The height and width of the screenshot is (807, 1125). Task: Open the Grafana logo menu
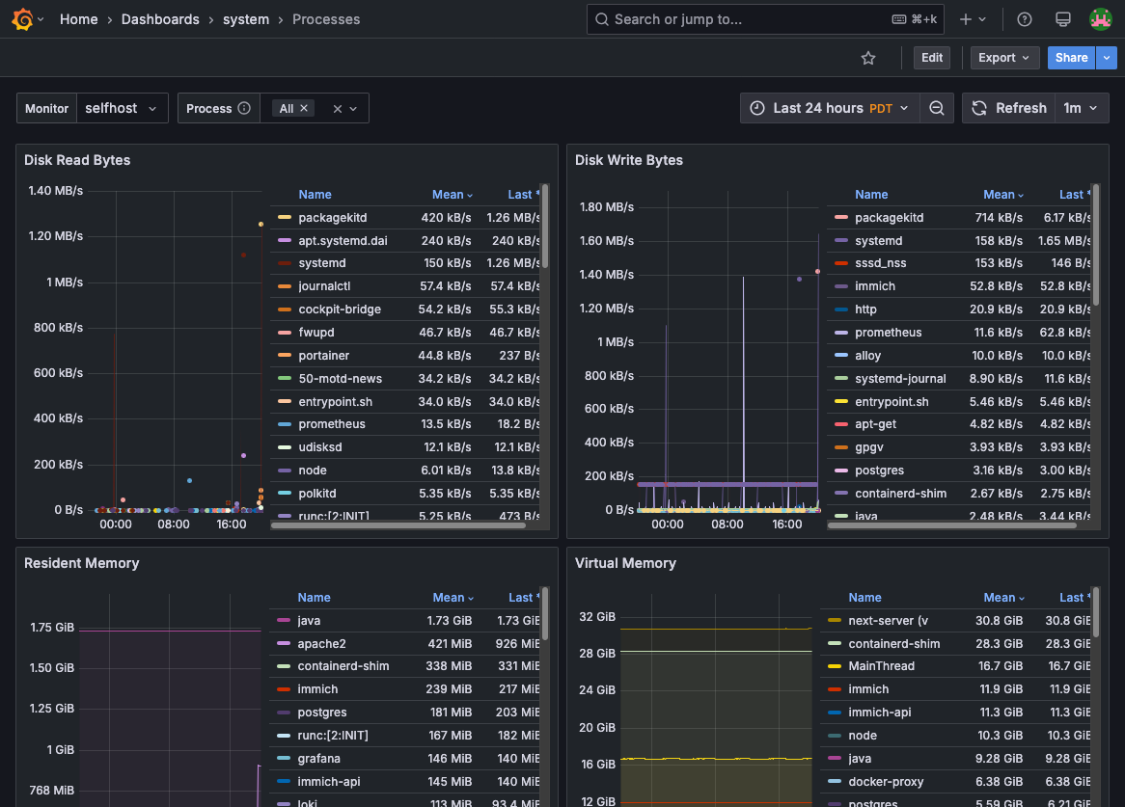click(23, 19)
